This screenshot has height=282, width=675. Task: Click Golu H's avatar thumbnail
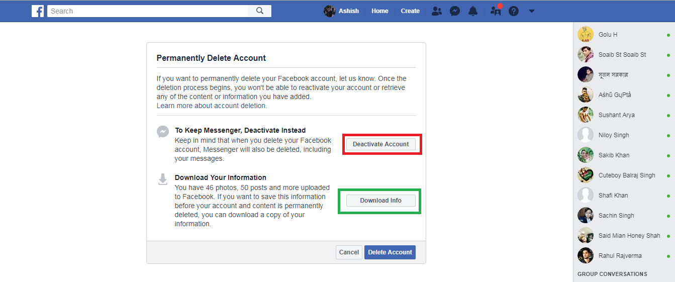(586, 35)
